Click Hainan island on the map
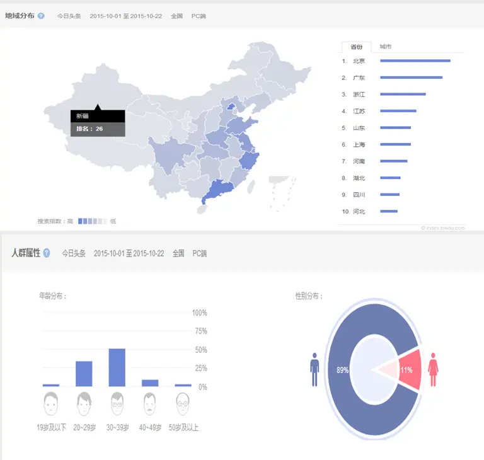 (202, 210)
